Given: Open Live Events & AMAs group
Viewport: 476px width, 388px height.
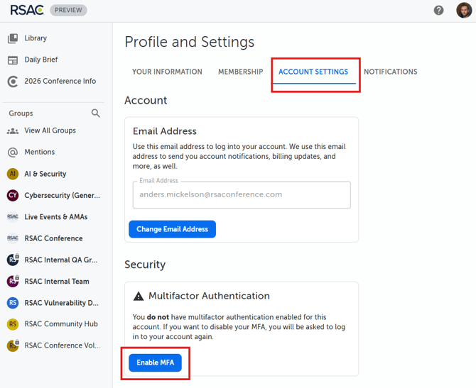Looking at the screenshot, I should click(56, 217).
